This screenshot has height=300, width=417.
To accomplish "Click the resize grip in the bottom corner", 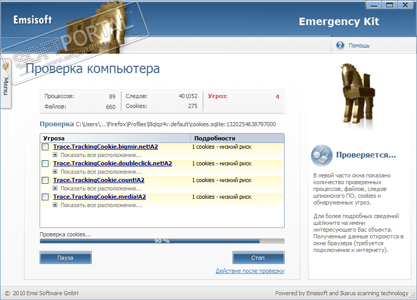I will pos(413,295).
